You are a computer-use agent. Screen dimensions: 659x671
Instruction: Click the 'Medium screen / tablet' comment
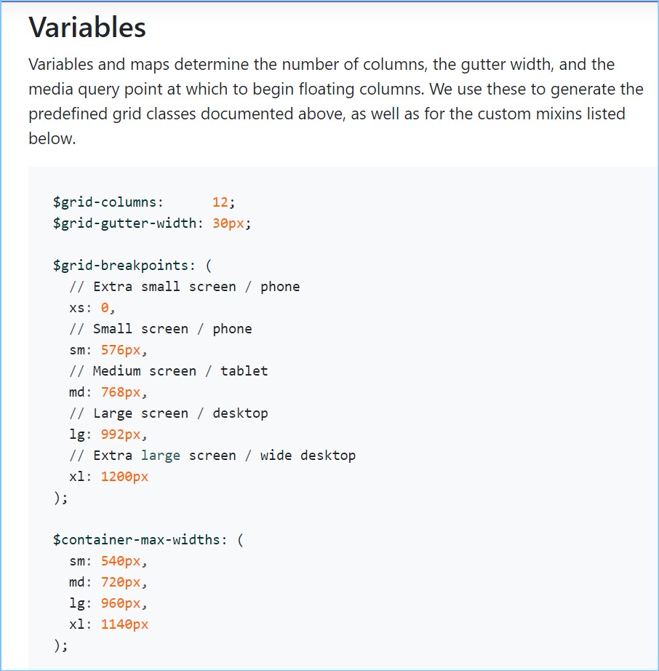point(168,371)
